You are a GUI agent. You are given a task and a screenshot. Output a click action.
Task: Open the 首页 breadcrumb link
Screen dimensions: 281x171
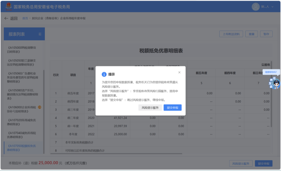(x=25, y=18)
